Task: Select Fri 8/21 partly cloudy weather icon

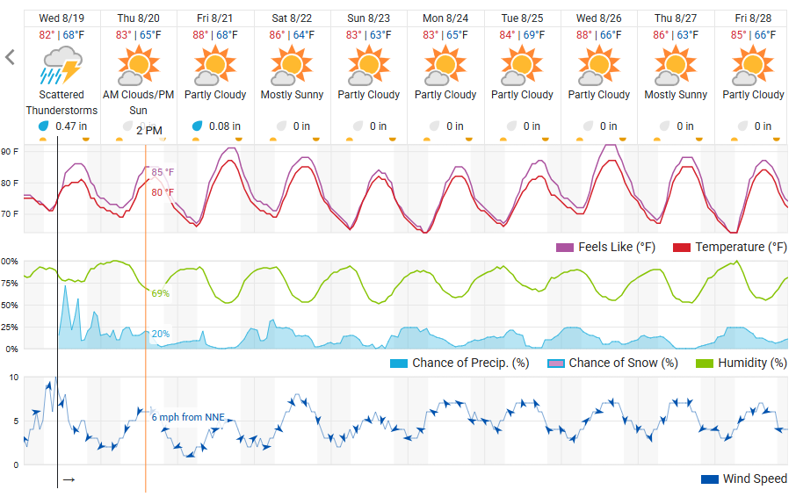Action: pos(214,65)
